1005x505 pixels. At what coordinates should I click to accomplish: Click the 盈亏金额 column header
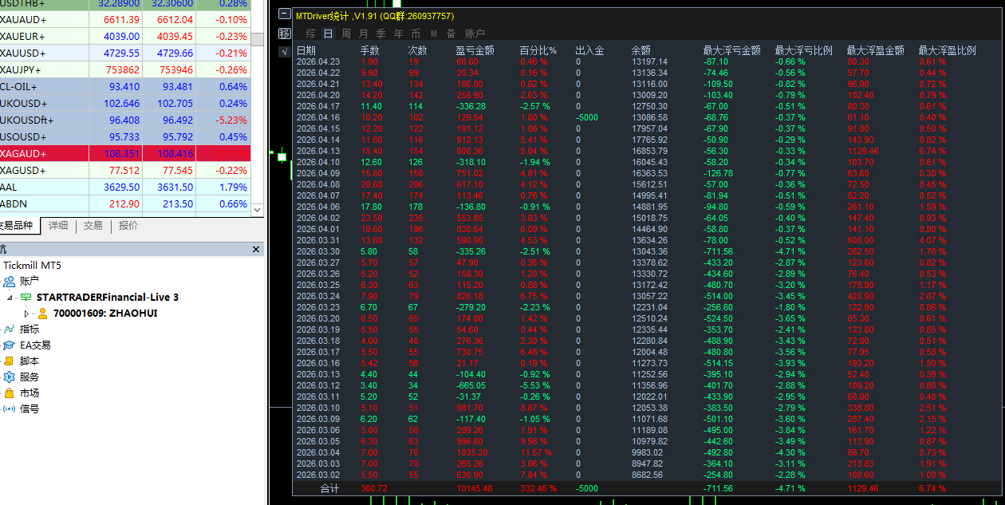click(x=475, y=50)
